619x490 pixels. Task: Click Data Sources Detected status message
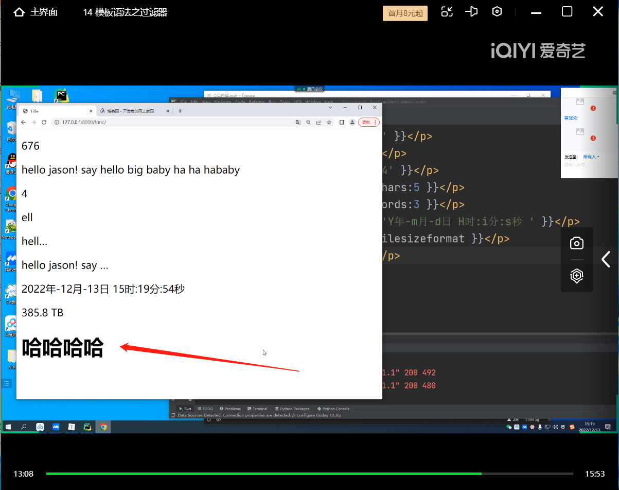259,415
